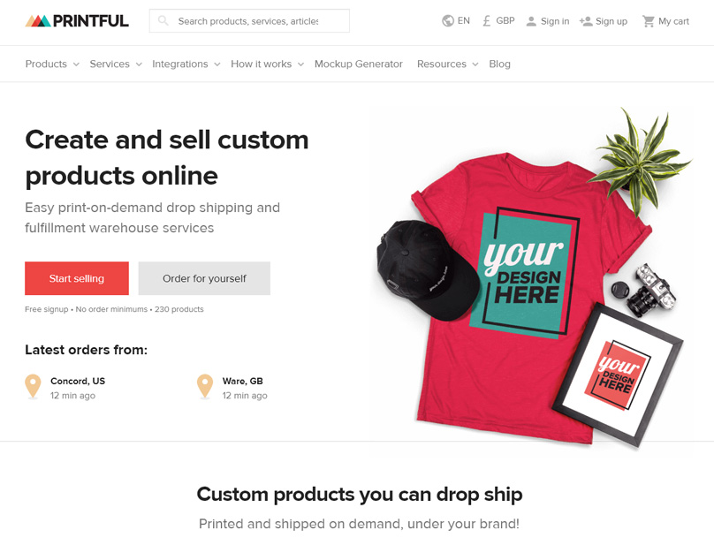This screenshot has height=545, width=714.
Task: Open the Resources dropdown menu
Action: coord(448,64)
